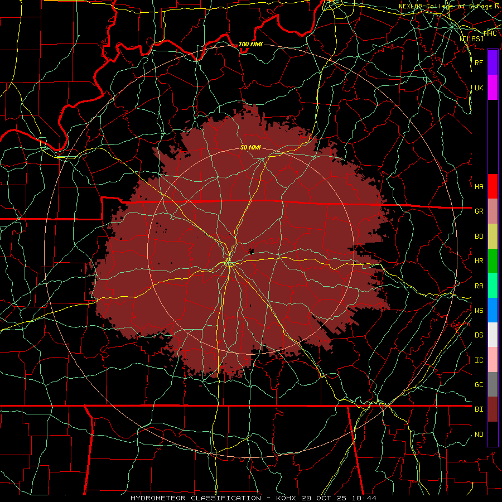Select the light pink IC swatch
Screen dimensions: 502x502
pyautogui.click(x=493, y=360)
